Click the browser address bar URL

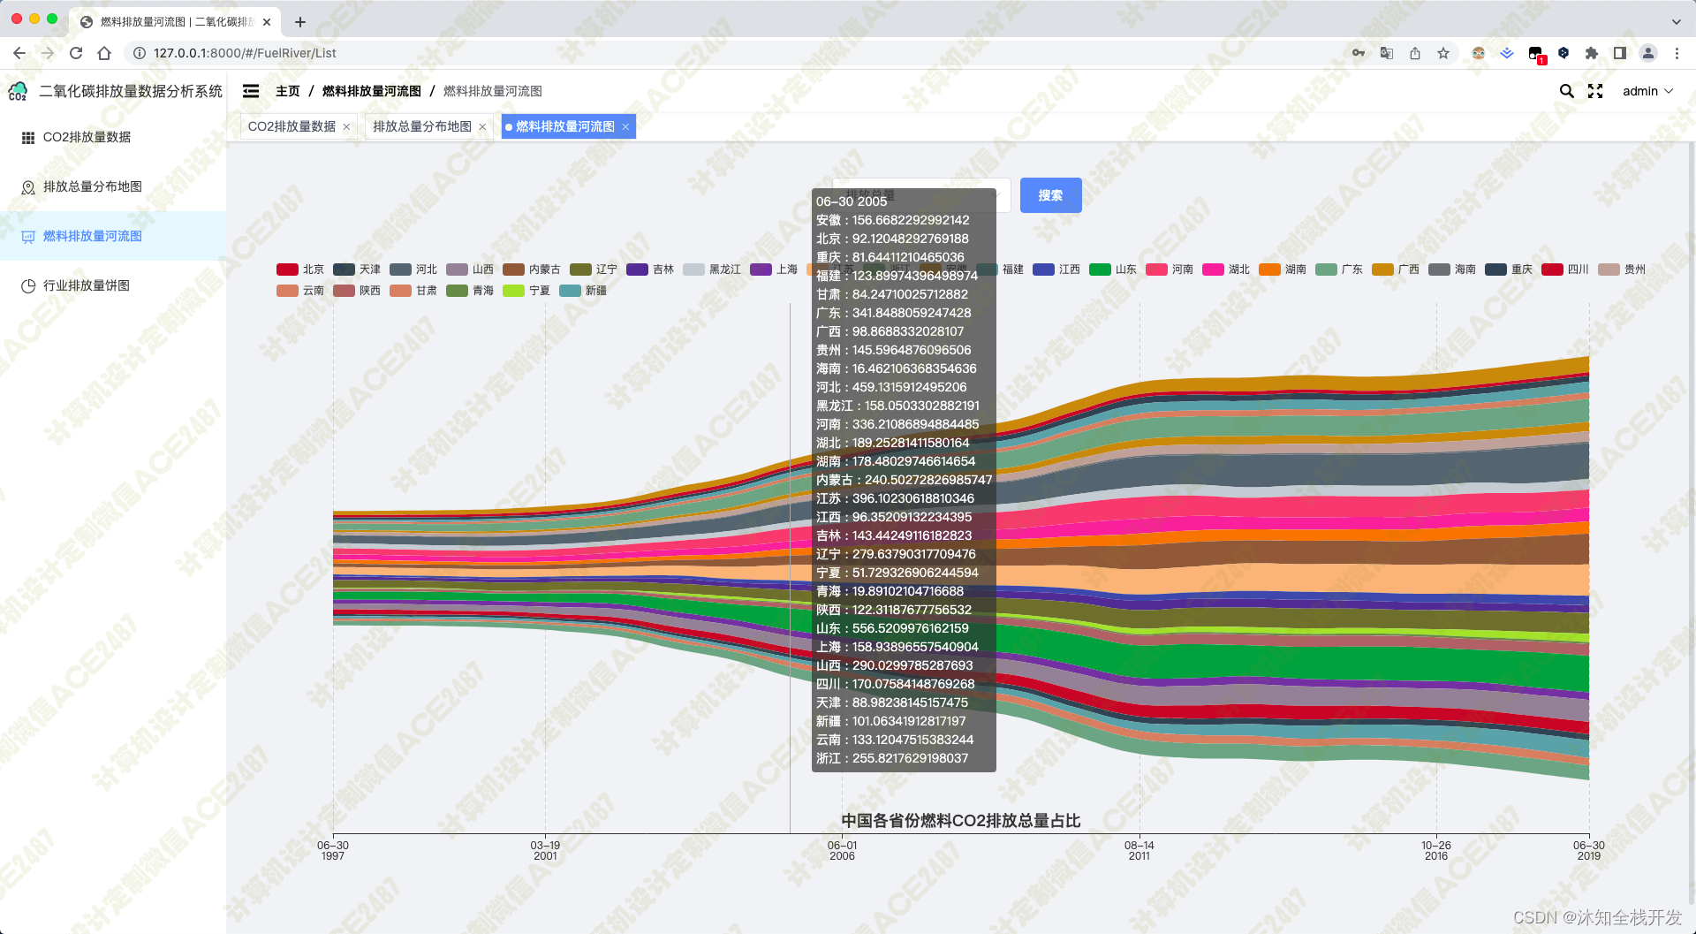245,53
